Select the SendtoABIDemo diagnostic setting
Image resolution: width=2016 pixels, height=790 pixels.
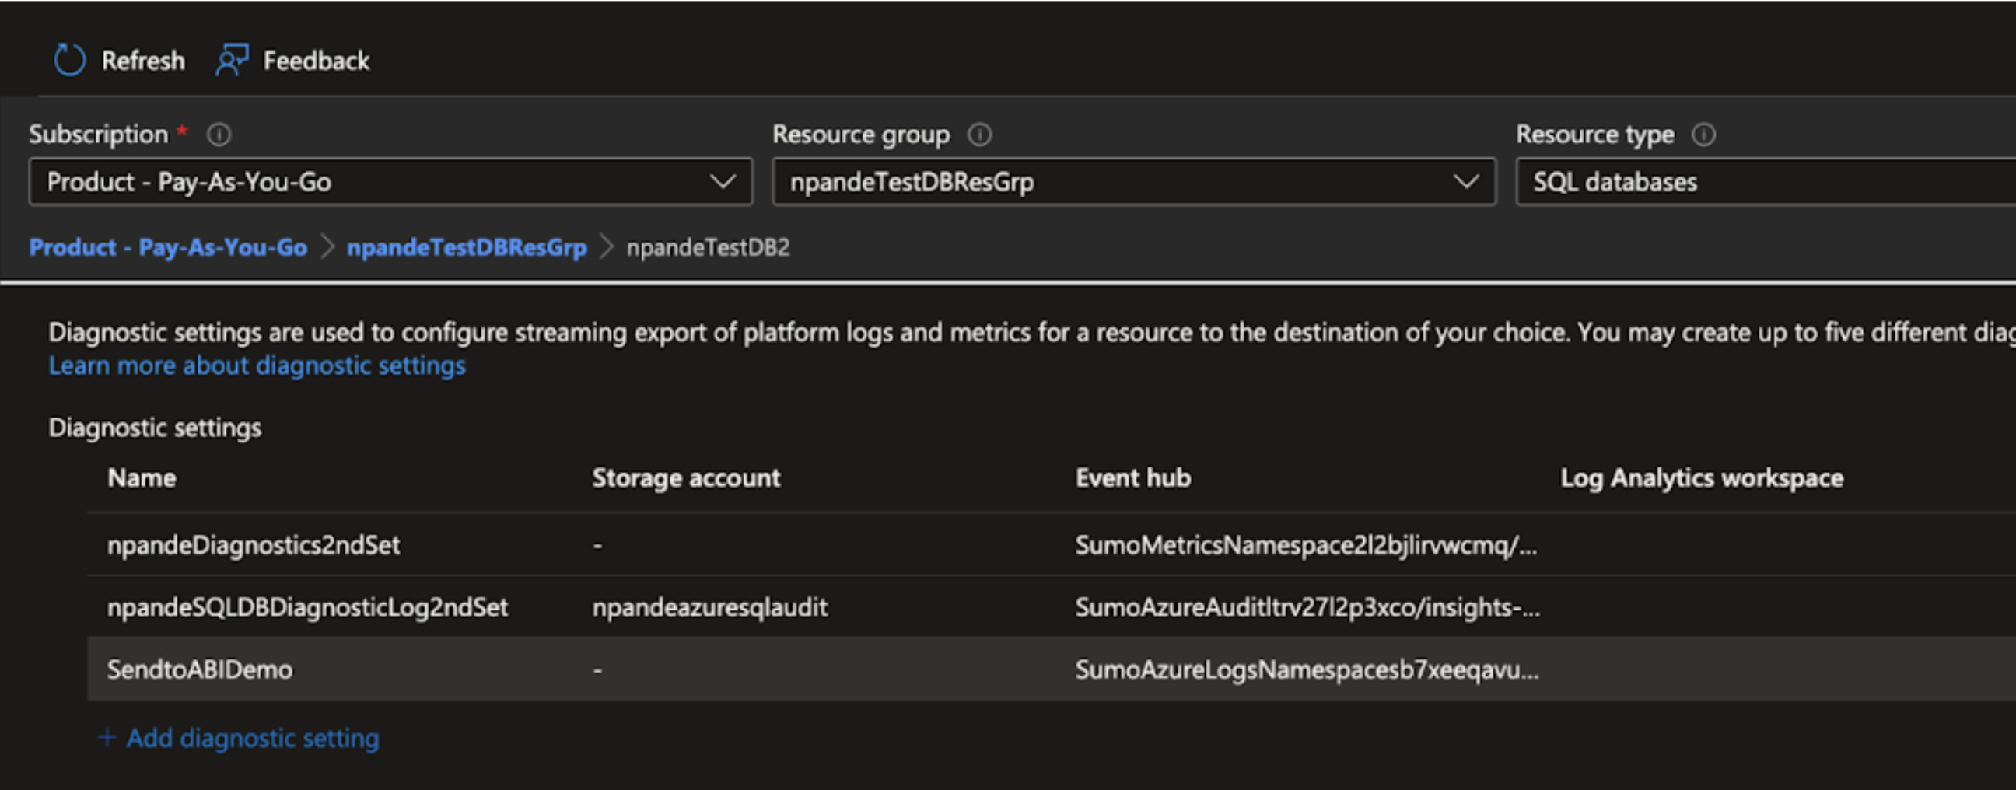point(201,669)
